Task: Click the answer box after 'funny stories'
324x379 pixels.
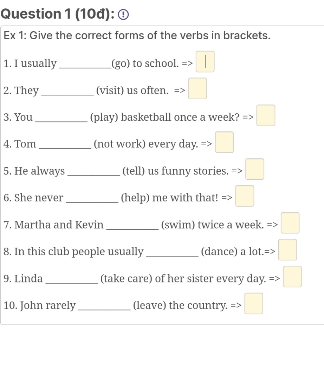Action: click(254, 169)
